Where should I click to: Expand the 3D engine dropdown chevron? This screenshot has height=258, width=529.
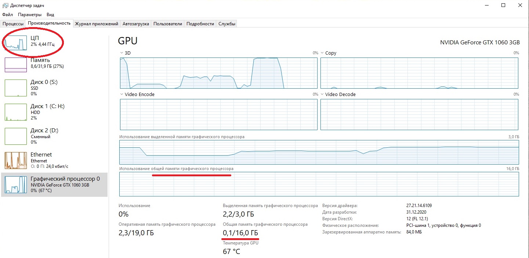click(122, 53)
